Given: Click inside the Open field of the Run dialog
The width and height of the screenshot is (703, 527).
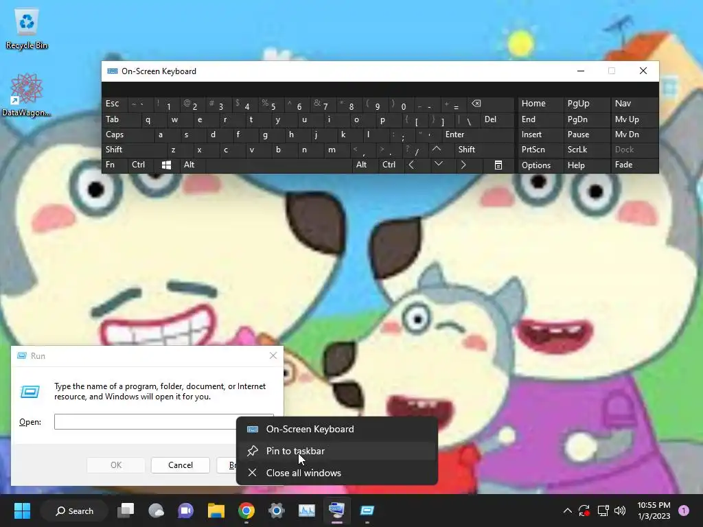Looking at the screenshot, I should [163, 422].
